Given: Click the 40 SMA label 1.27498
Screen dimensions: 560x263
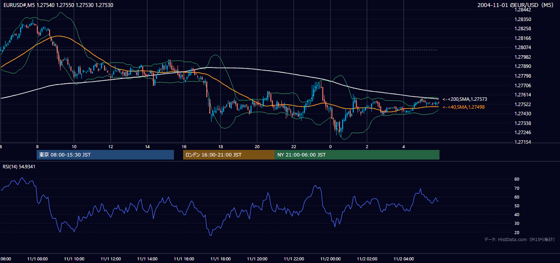Looking at the screenshot, I should coord(464,107).
